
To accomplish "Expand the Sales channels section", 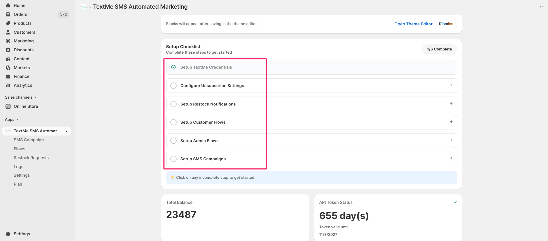I will click(x=35, y=97).
